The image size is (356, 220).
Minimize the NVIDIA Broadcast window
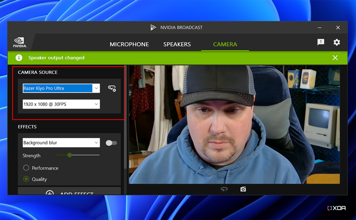click(320, 28)
